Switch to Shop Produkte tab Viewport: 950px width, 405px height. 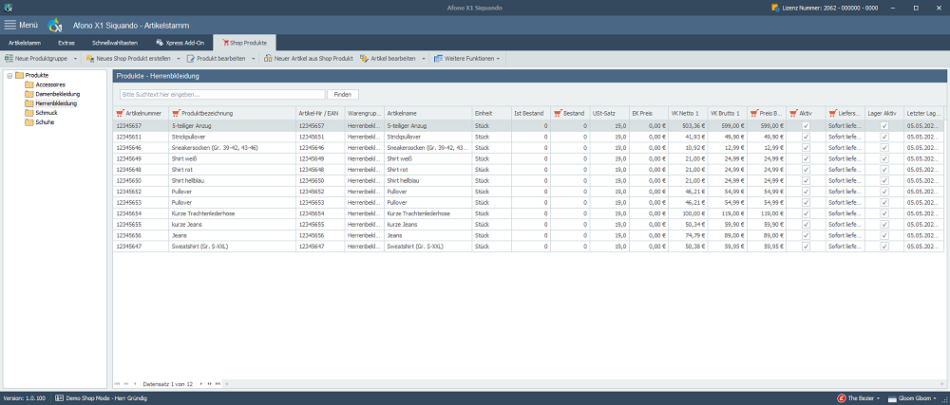click(x=245, y=43)
